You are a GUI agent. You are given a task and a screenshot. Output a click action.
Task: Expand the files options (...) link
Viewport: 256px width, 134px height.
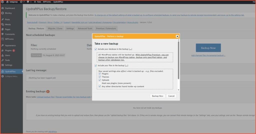pyautogui.click(x=126, y=65)
